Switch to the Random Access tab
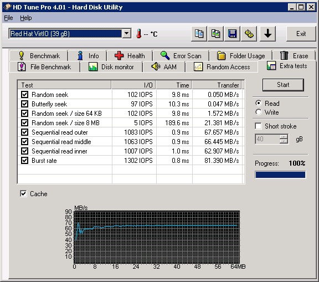The height and width of the screenshot is (282, 319). [x=222, y=66]
